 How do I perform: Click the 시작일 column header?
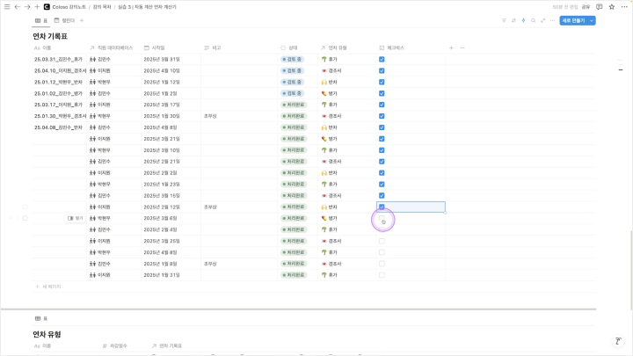pos(171,48)
